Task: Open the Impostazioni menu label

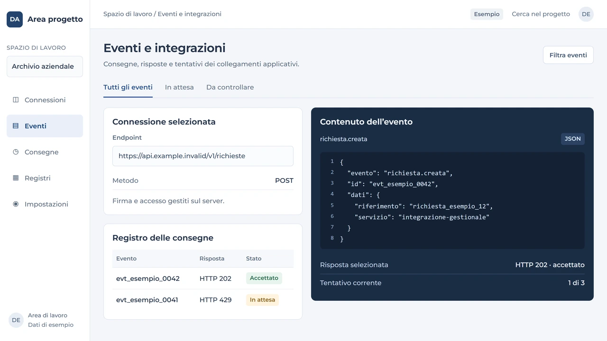Action: (46, 204)
